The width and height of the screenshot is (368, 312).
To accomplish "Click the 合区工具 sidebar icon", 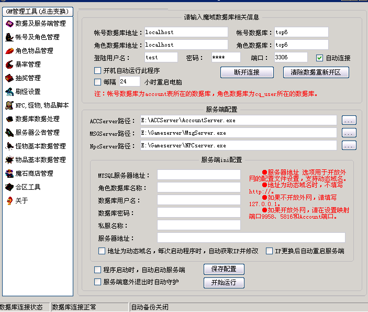I will [9, 187].
